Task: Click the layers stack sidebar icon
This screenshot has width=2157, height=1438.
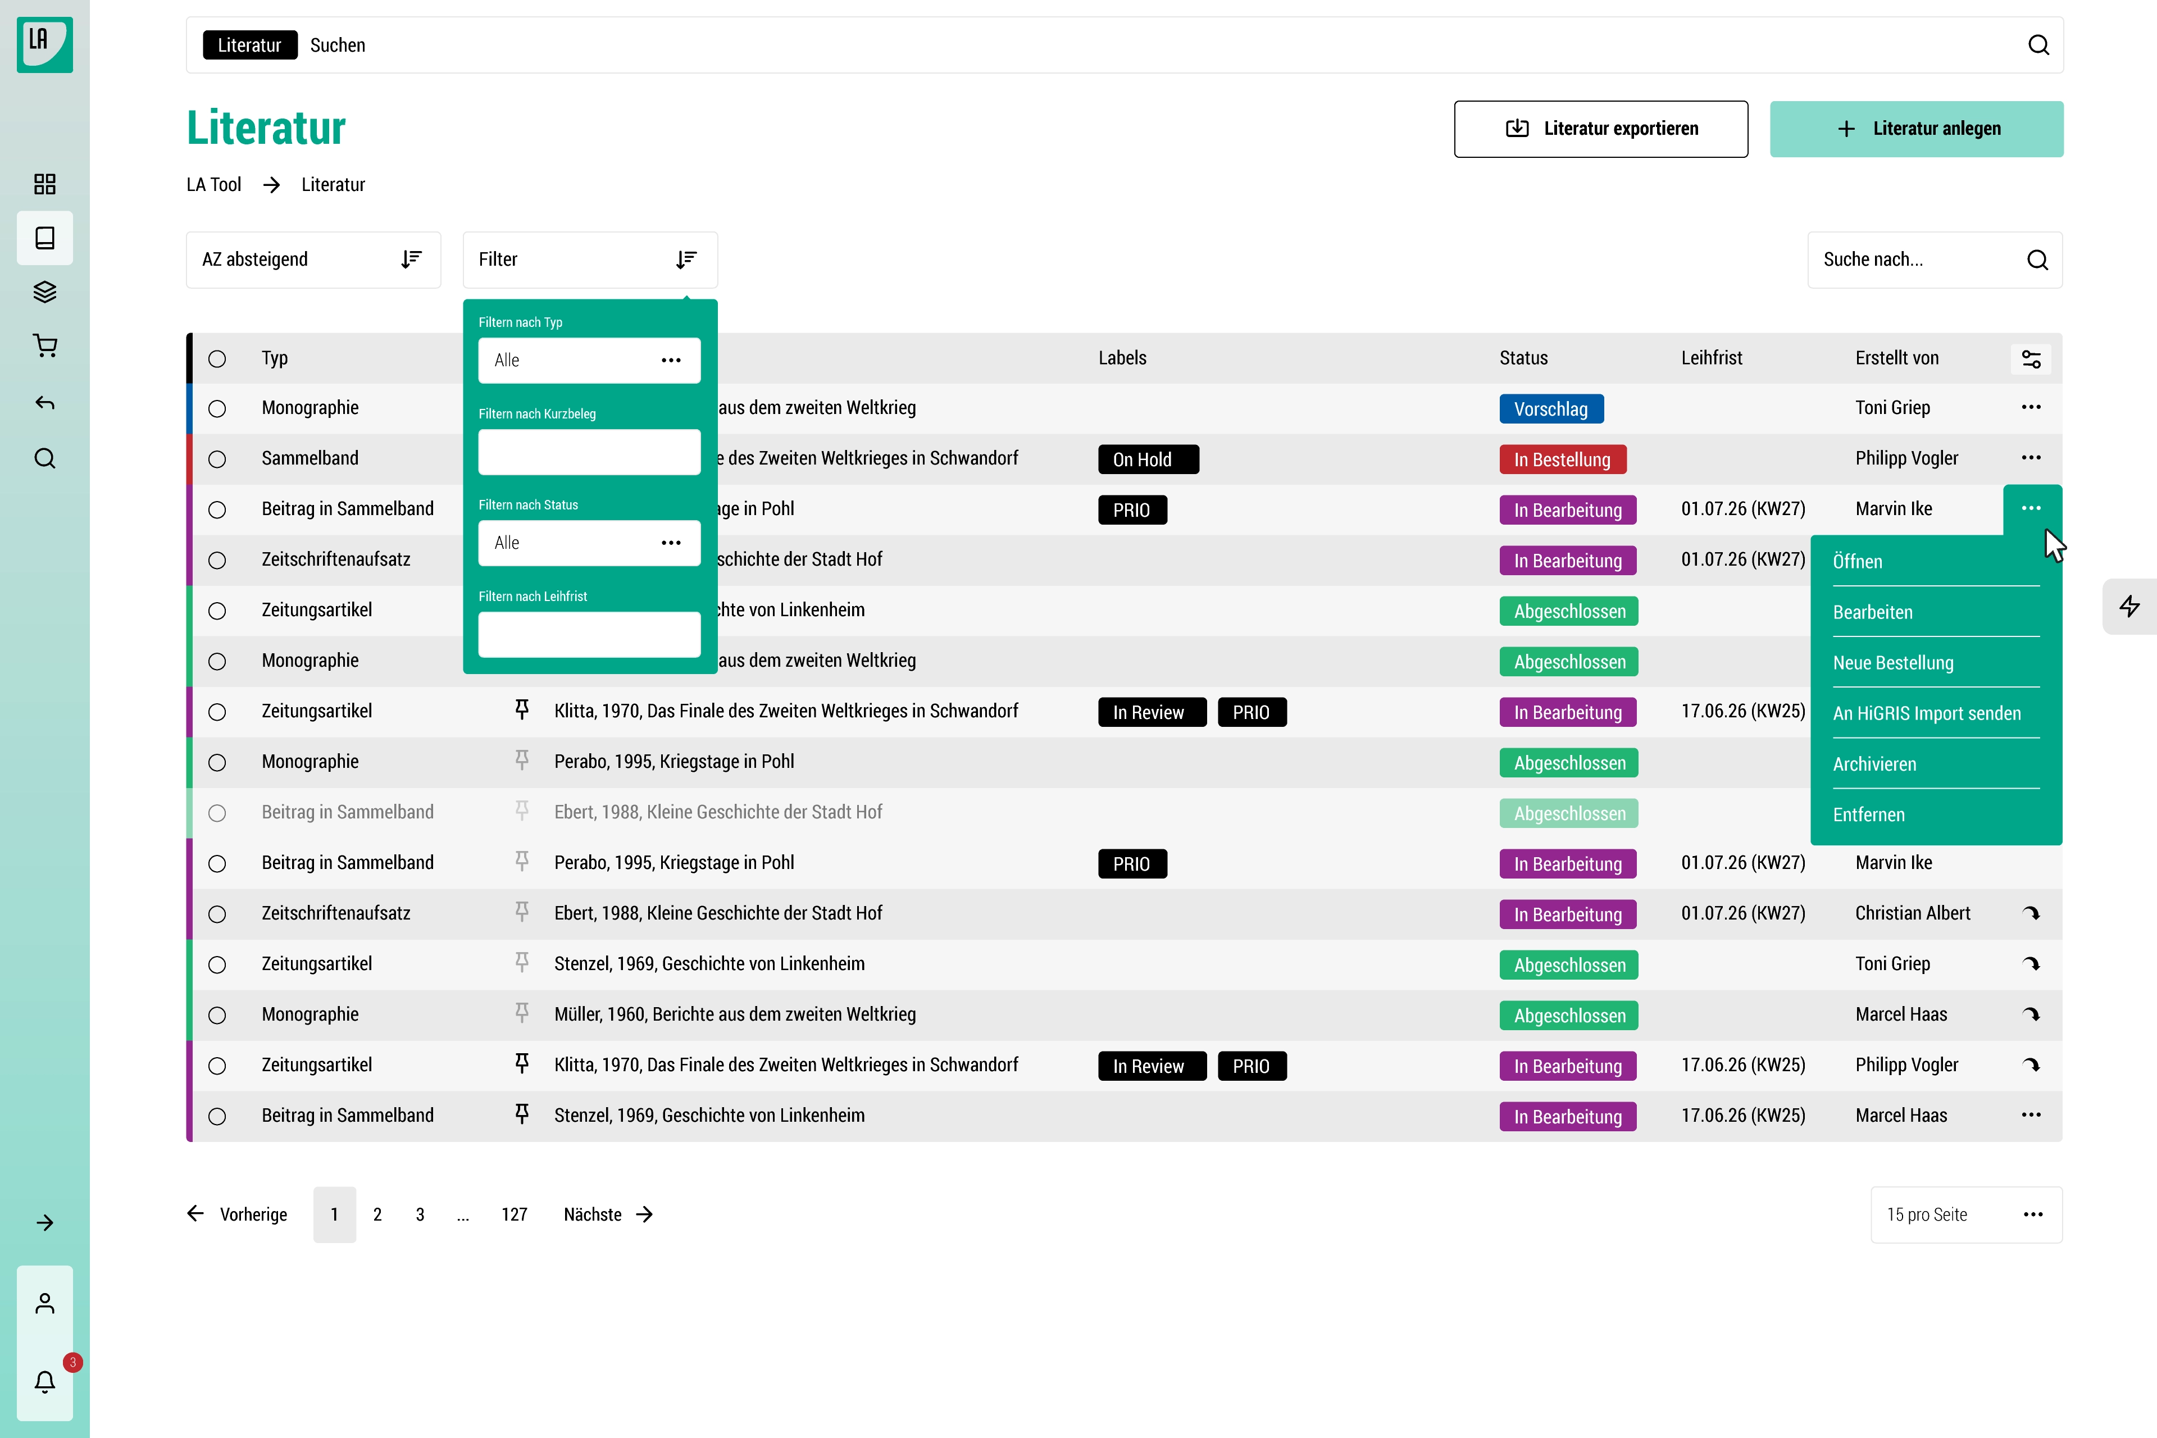Action: coord(44,292)
